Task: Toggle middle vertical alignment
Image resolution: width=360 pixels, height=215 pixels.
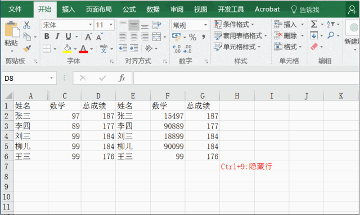Action: click(x=134, y=25)
